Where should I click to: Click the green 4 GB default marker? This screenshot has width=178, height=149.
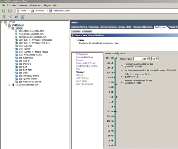(116, 97)
